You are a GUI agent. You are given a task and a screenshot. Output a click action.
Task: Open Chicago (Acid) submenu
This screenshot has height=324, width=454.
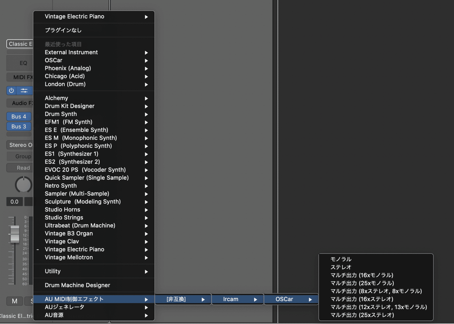coord(94,76)
